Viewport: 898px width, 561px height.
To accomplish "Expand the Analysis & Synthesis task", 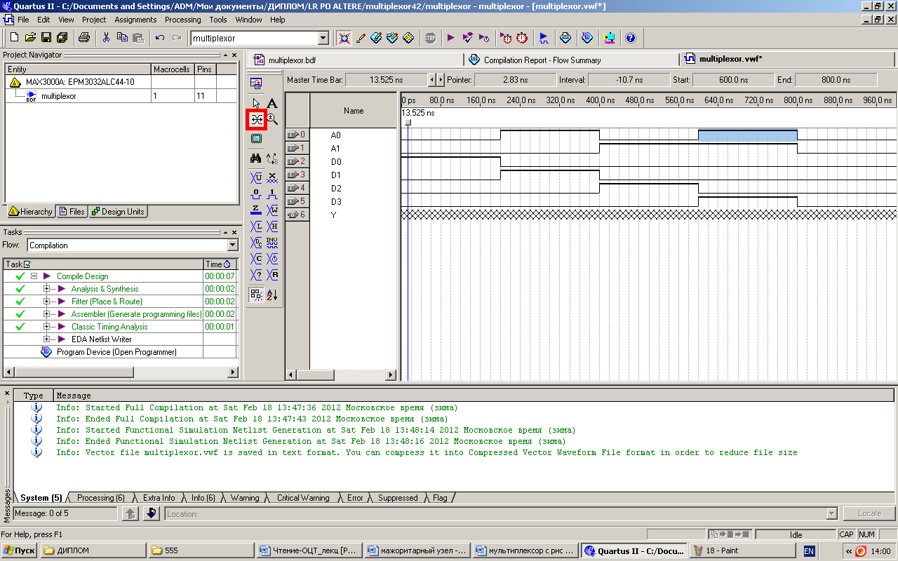I will (47, 289).
